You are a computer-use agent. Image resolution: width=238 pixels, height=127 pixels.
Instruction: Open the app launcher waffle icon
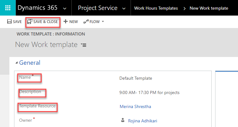pyautogui.click(x=8, y=8)
